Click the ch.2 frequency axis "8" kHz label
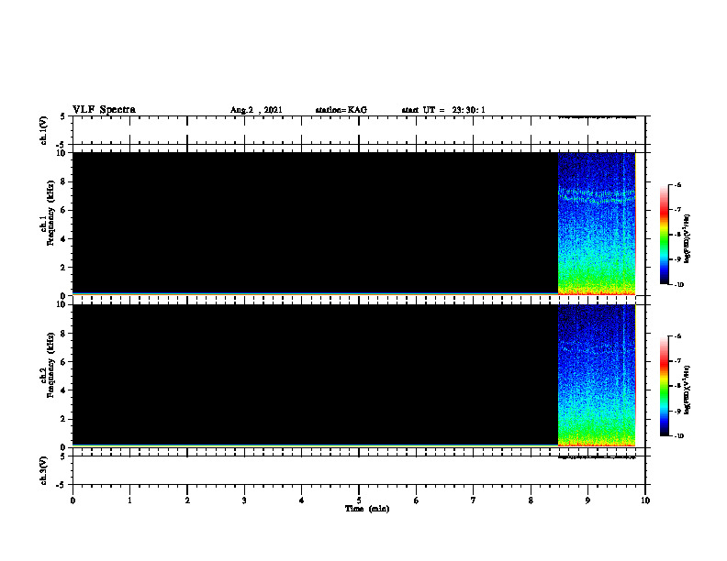This screenshot has width=727, height=561. pyautogui.click(x=63, y=334)
